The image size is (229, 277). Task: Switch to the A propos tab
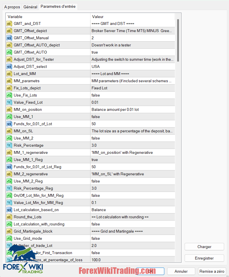pos(12,7)
